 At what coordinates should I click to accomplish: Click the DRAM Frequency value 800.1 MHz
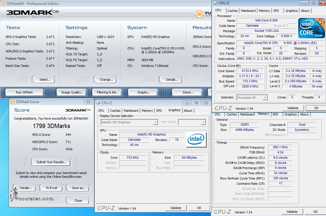pyautogui.click(x=281, y=147)
